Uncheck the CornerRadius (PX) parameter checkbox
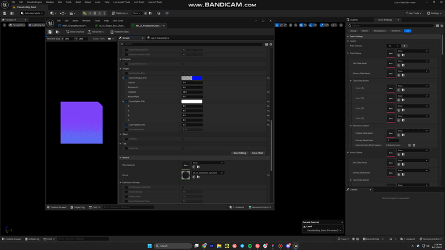 [126, 101]
